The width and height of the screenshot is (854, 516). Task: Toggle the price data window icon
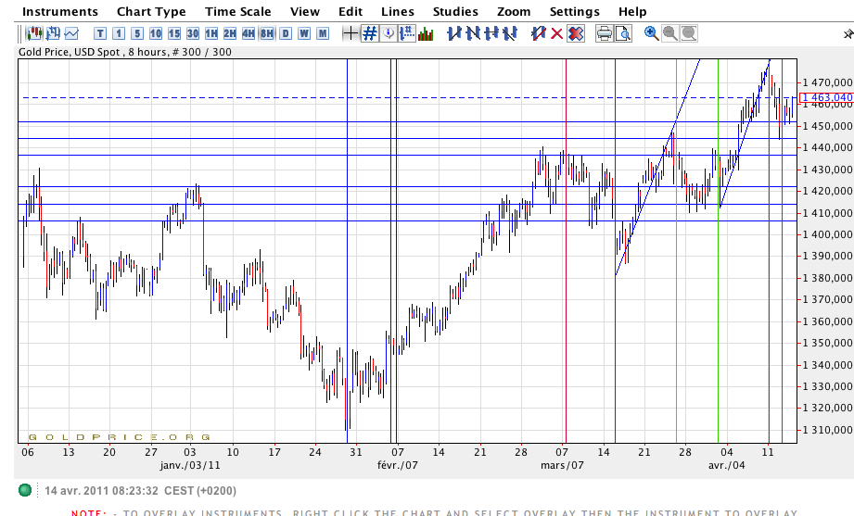[407, 33]
